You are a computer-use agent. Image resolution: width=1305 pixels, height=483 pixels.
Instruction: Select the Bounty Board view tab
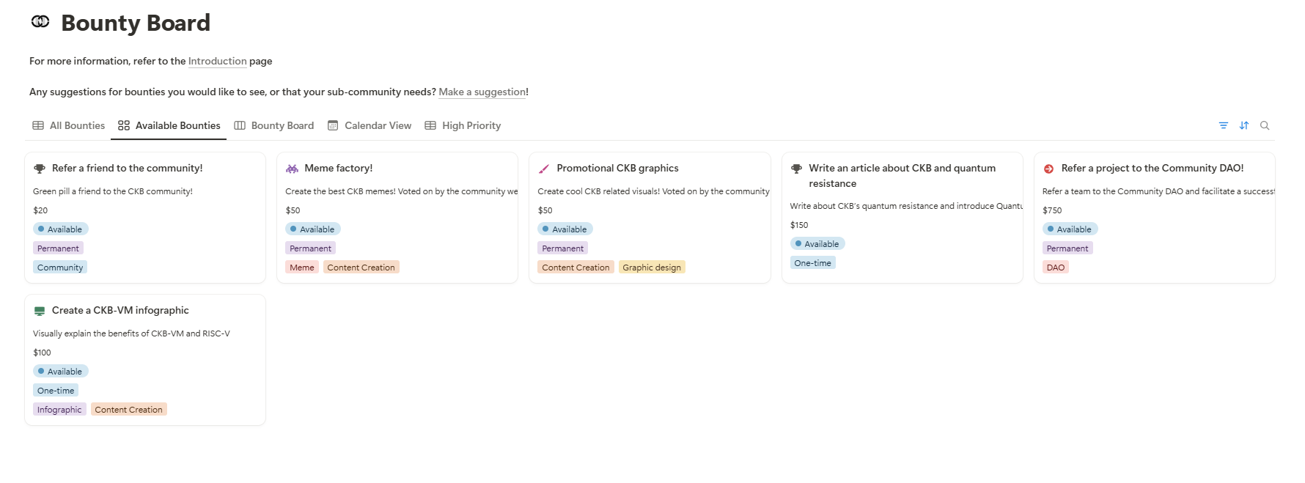click(x=273, y=125)
